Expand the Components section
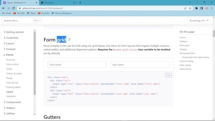The width and height of the screenshot is (215, 121). coord(12,102)
